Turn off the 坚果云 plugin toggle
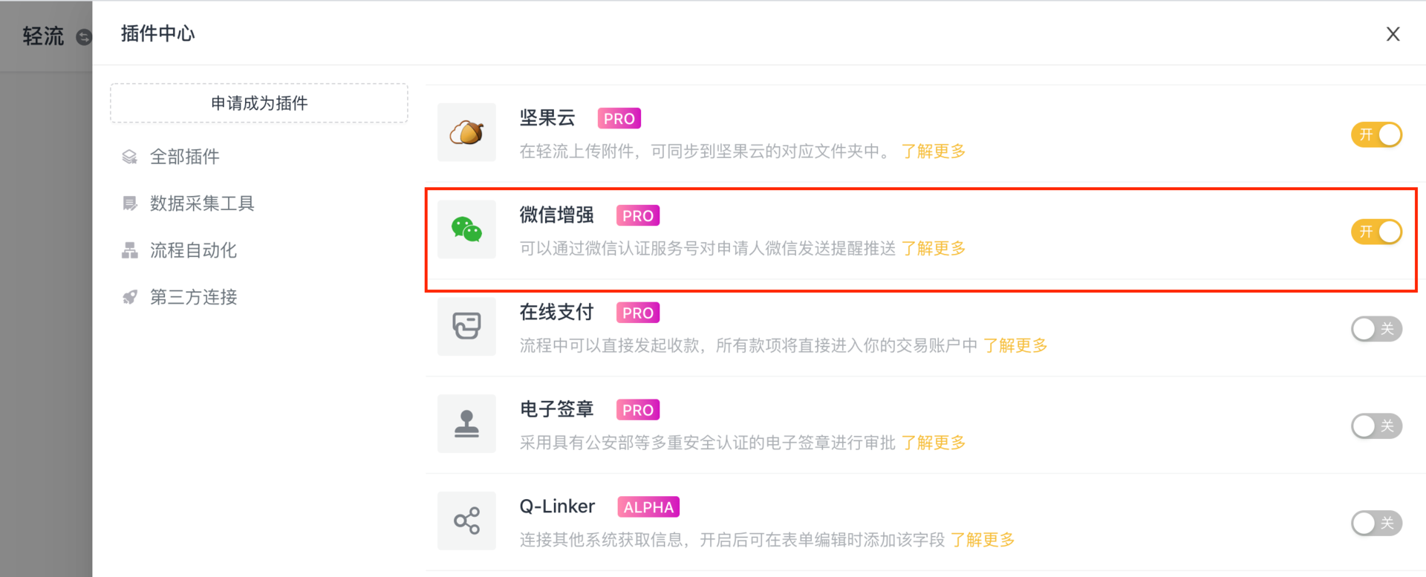The width and height of the screenshot is (1426, 577). [1376, 134]
